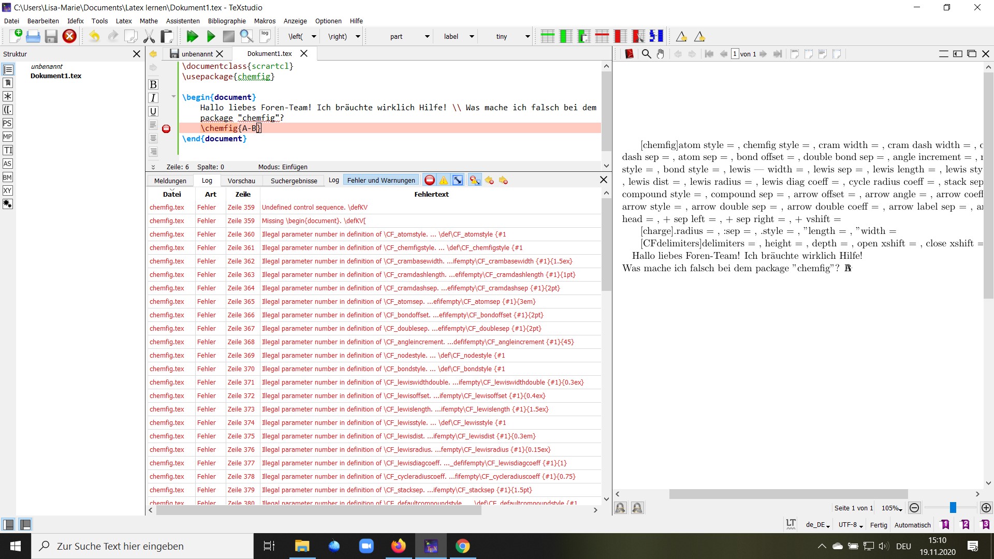The image size is (994, 559).
Task: Open the 105% zoom level dropdown
Action: 891,508
